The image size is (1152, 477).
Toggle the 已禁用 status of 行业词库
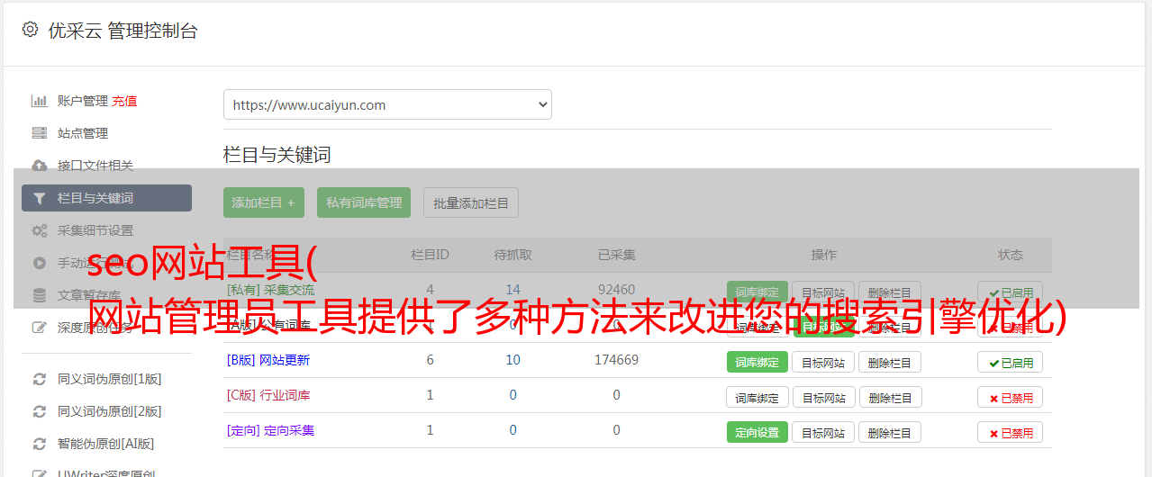point(1011,397)
